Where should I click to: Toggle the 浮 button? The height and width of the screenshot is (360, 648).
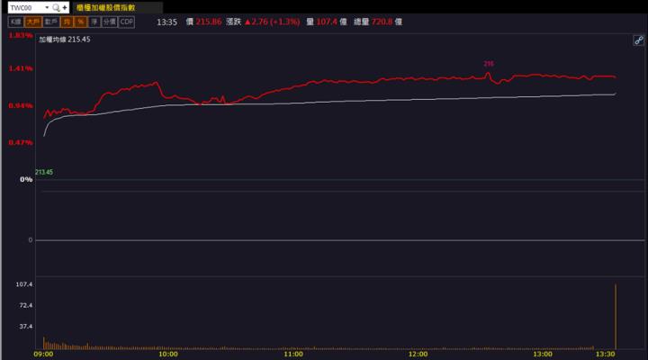point(94,22)
